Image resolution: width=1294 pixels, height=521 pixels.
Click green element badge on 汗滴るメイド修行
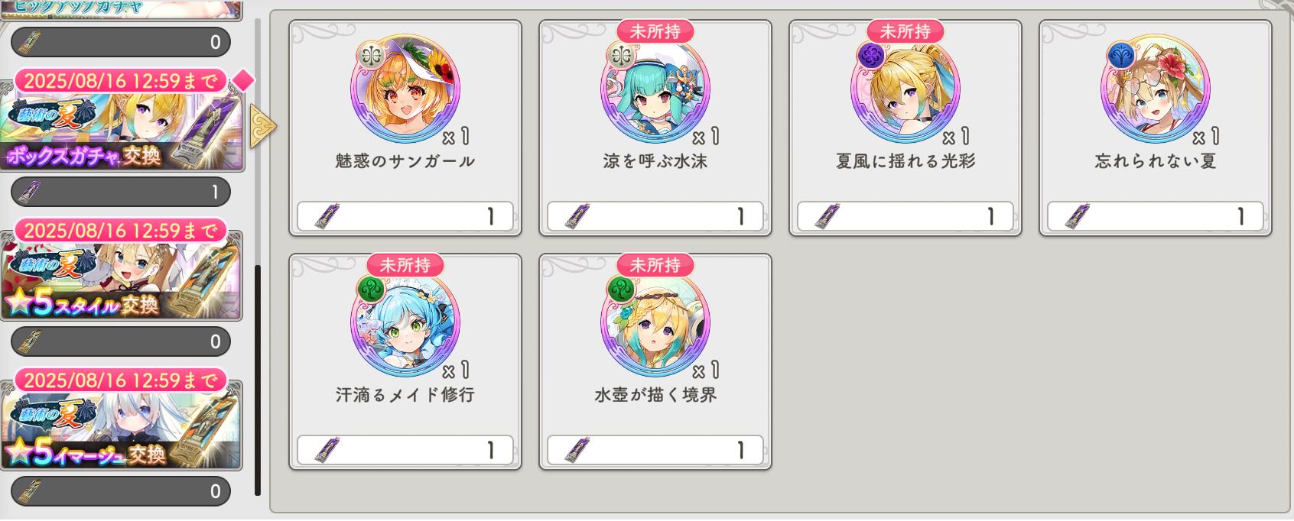370,289
